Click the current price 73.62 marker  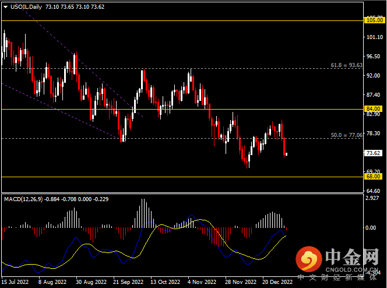pos(372,153)
